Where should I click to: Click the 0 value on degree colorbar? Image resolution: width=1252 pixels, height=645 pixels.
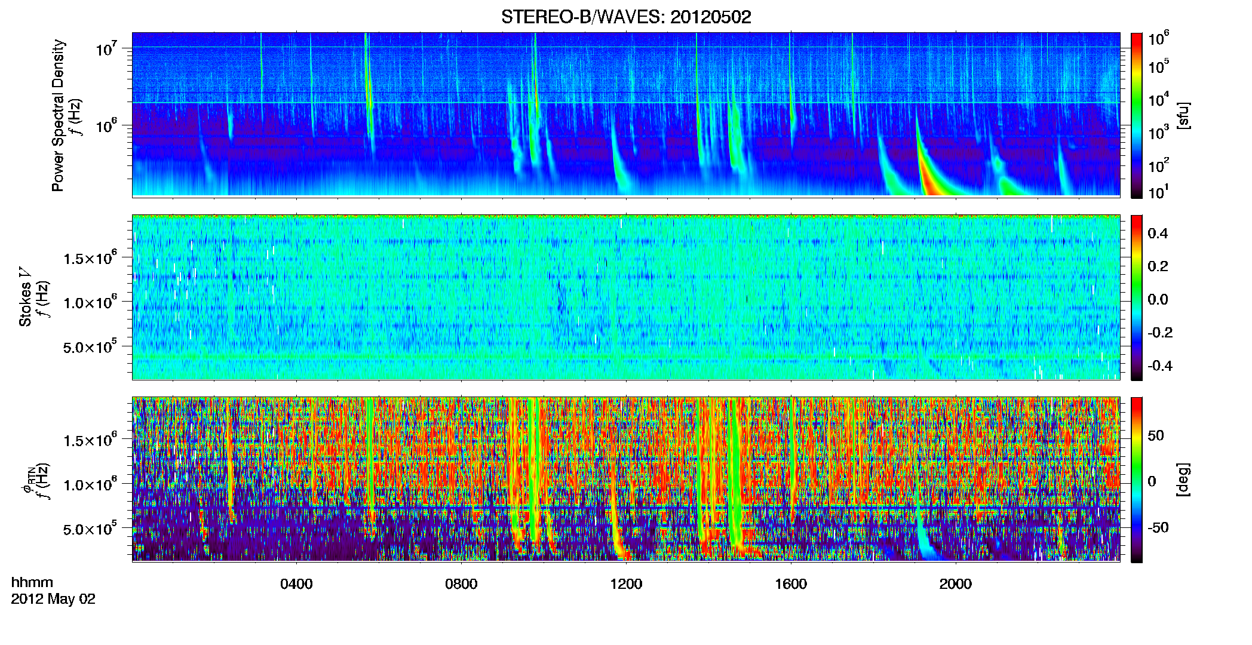coord(1152,482)
